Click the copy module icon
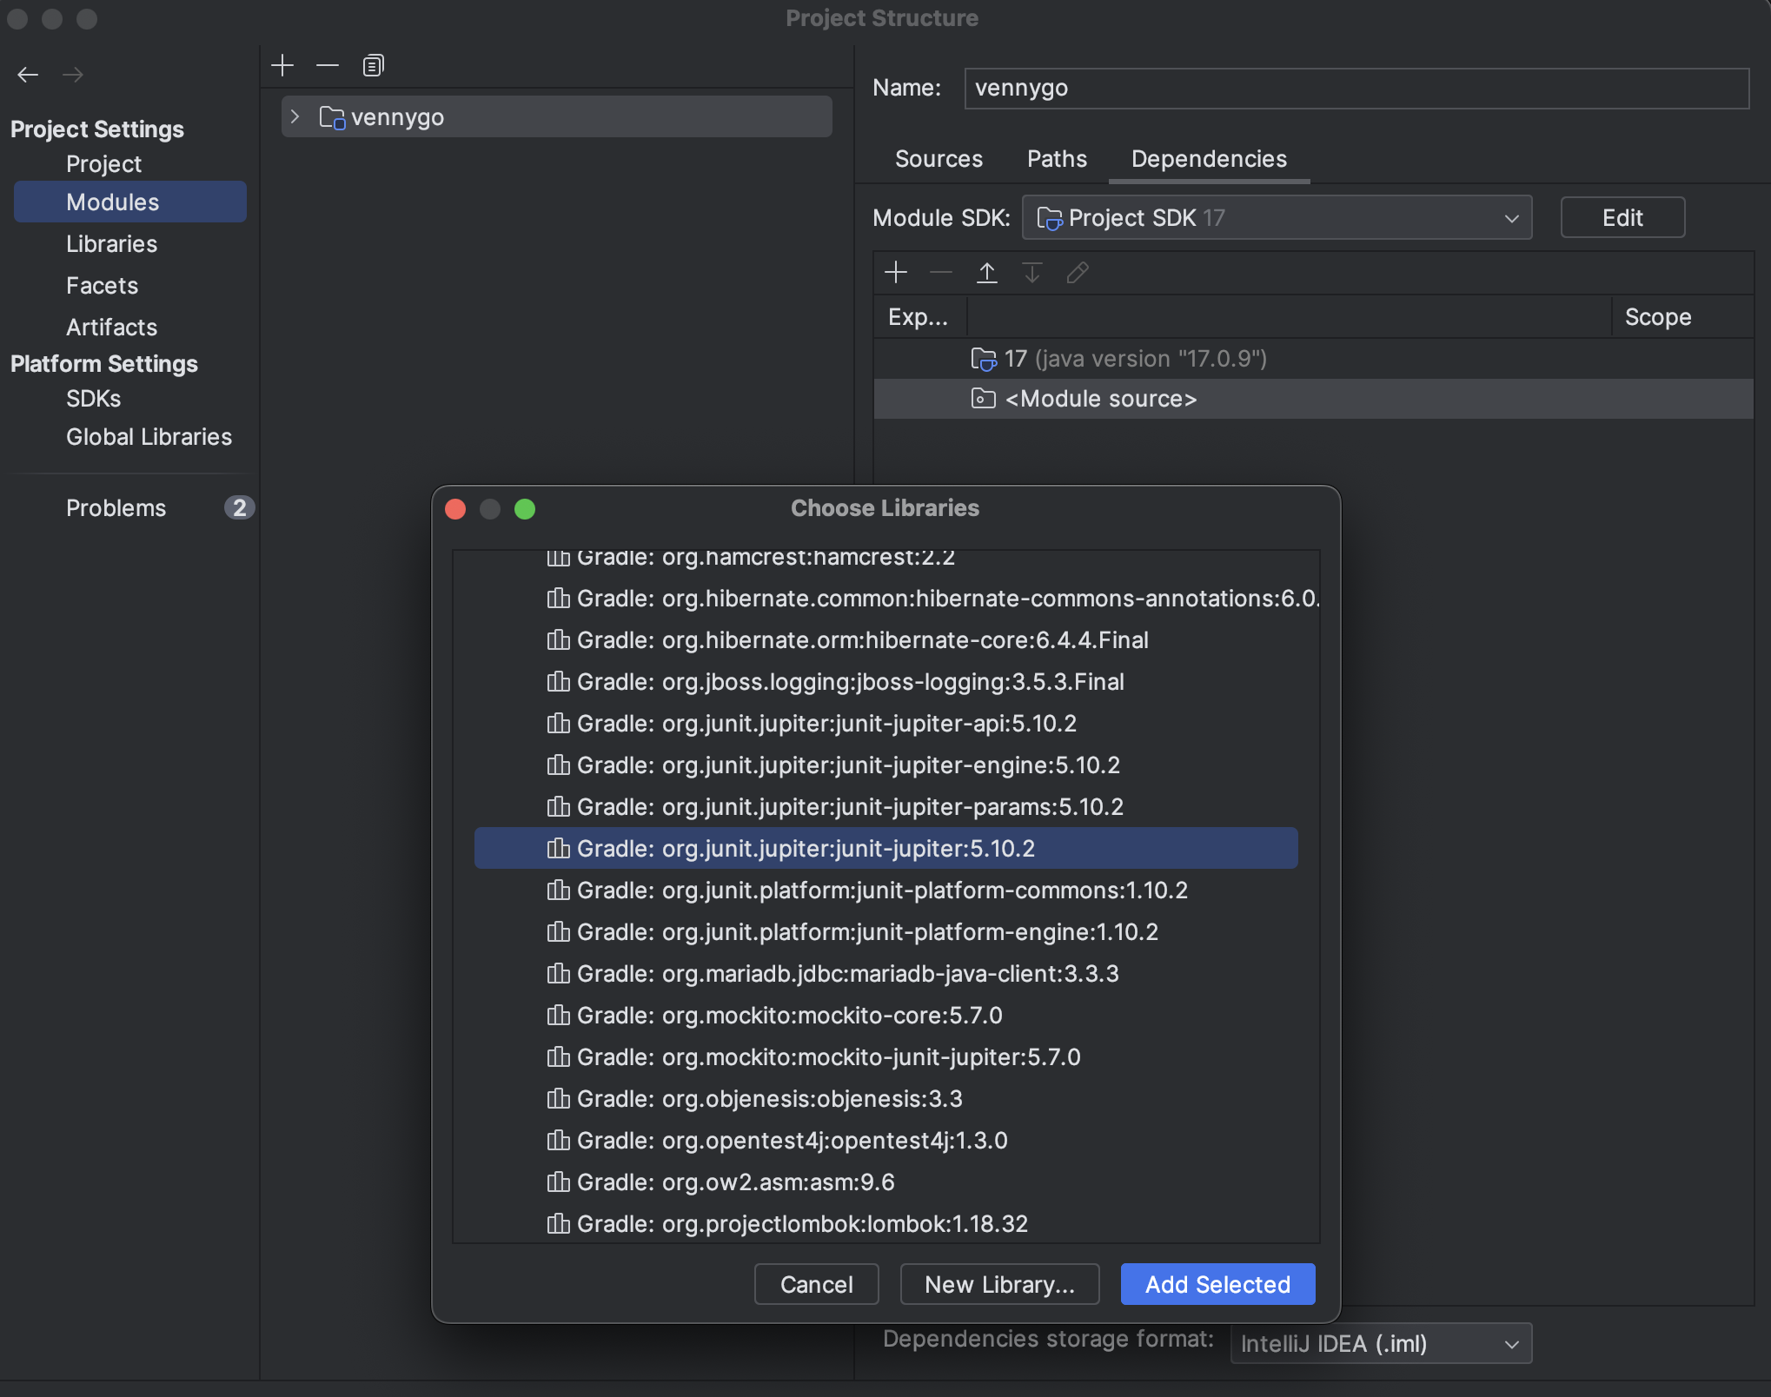 pyautogui.click(x=373, y=66)
